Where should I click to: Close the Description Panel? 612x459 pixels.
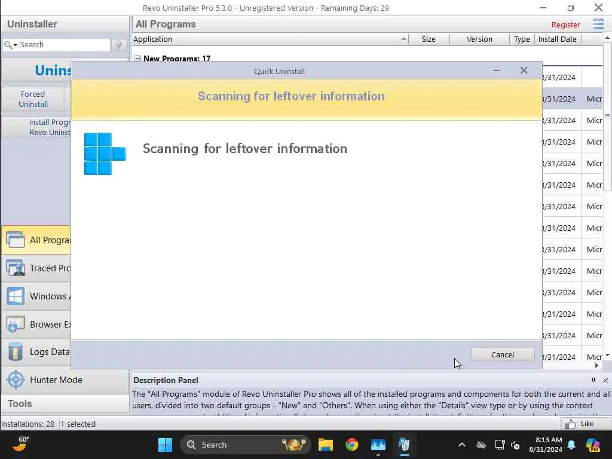[605, 380]
